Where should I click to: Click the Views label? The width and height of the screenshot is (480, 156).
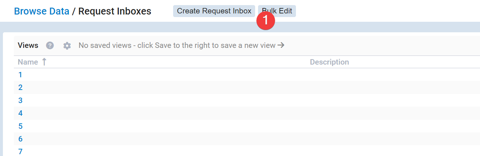(28, 45)
